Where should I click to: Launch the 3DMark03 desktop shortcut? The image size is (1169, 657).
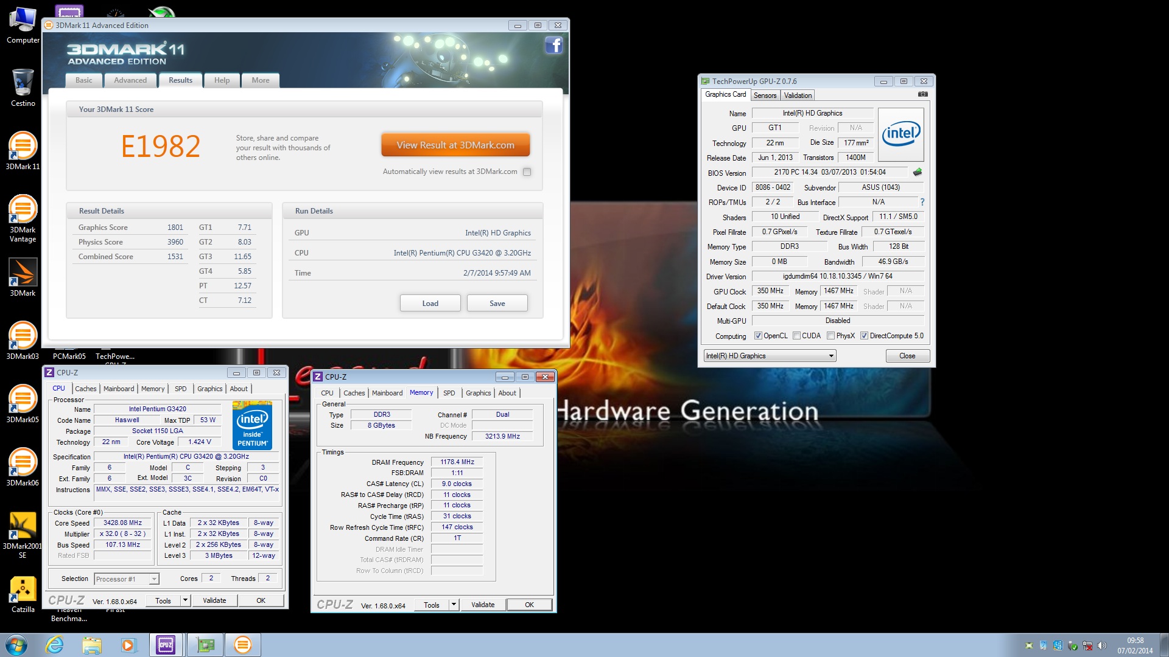(x=23, y=341)
